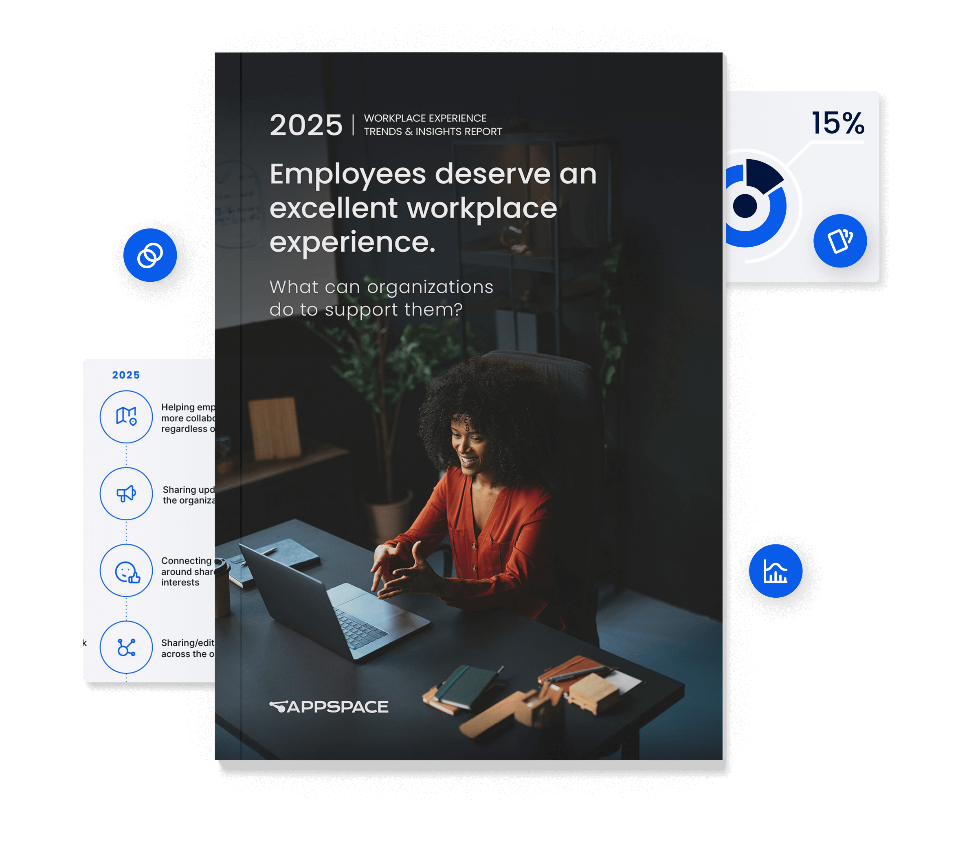Click the smiley face with thumbs-up icon
The height and width of the screenshot is (842, 969).
(126, 570)
